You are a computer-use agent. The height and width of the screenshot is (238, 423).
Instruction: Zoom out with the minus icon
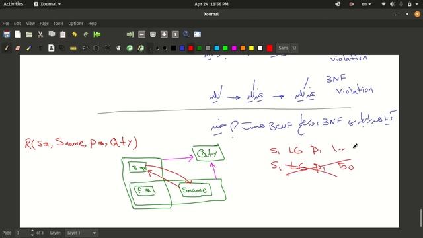pos(141,34)
